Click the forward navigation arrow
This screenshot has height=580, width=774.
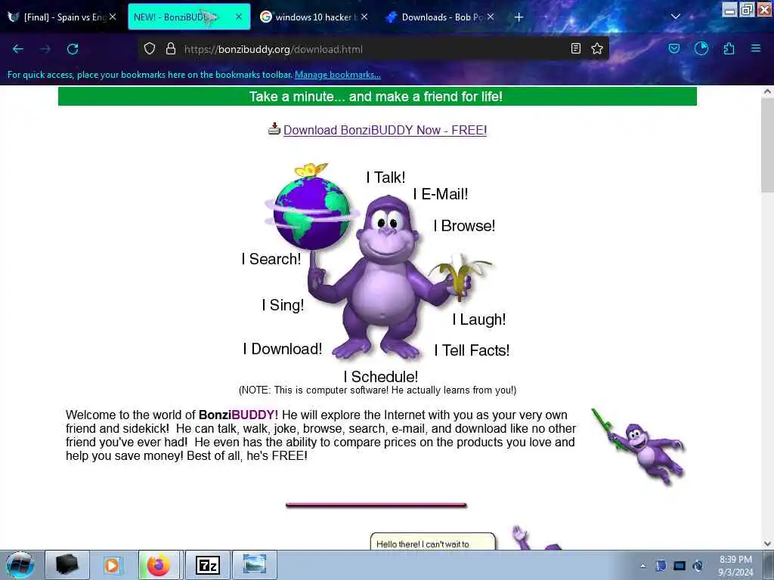coord(45,49)
